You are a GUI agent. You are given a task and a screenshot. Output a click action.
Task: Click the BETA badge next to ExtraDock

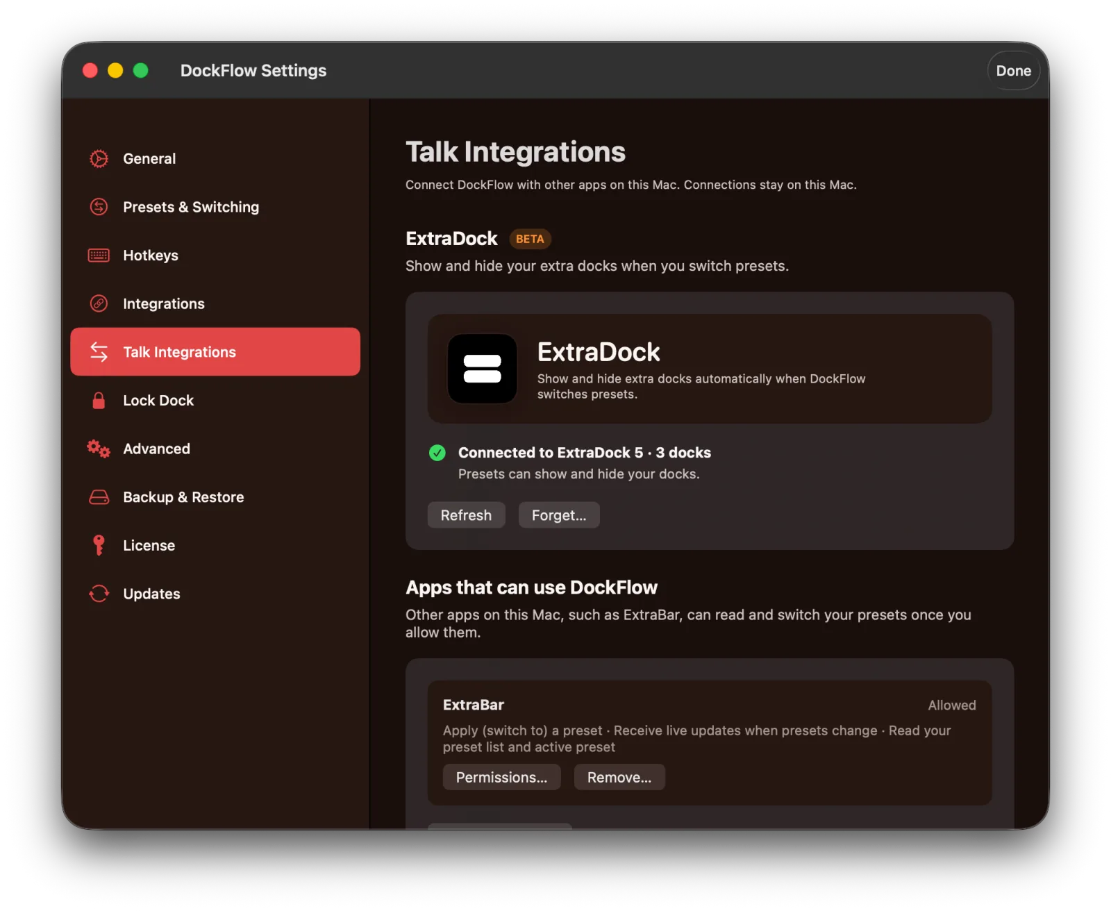pyautogui.click(x=530, y=239)
